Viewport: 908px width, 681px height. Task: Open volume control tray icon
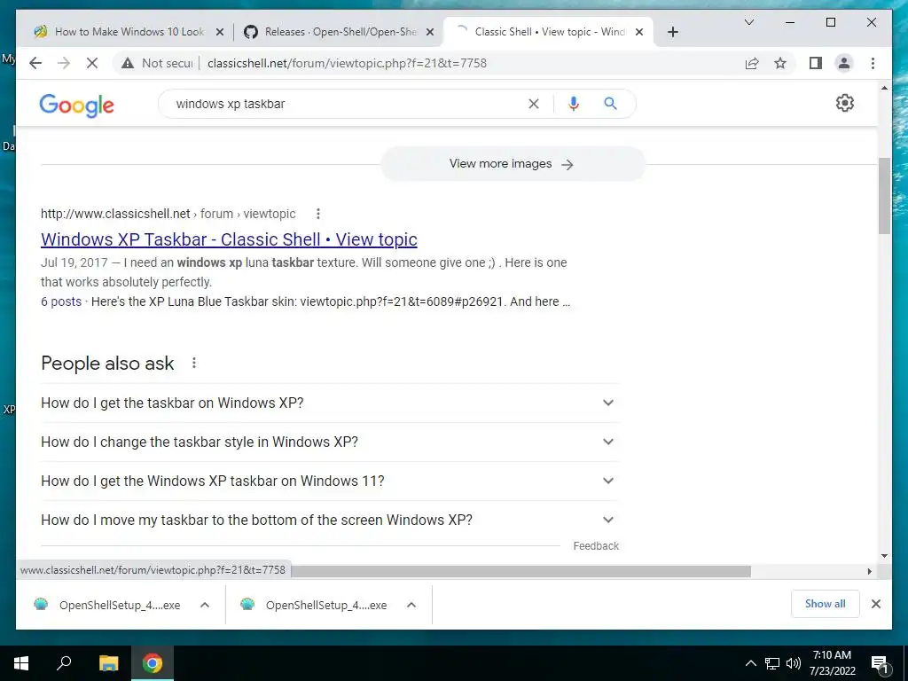point(794,663)
